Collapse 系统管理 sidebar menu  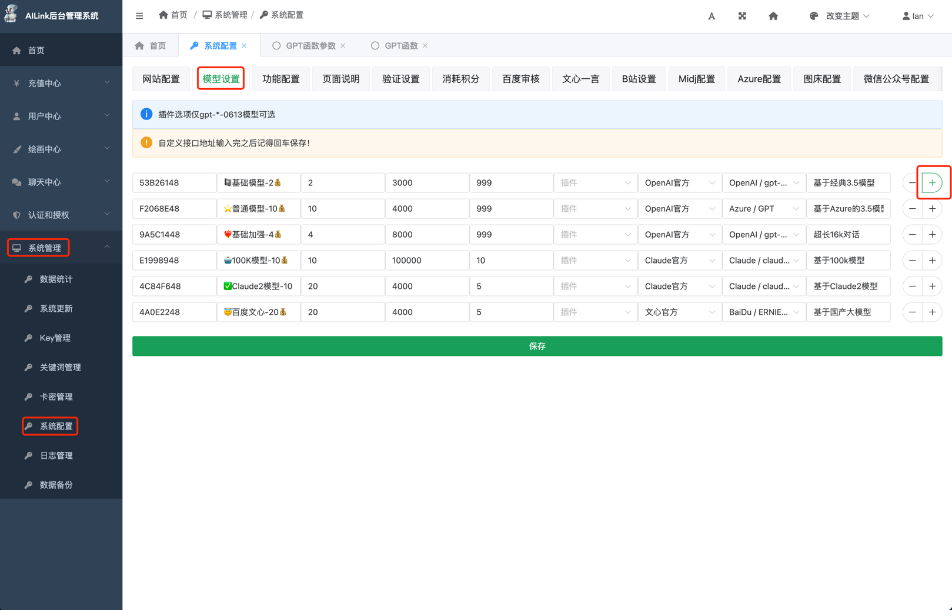pos(61,248)
